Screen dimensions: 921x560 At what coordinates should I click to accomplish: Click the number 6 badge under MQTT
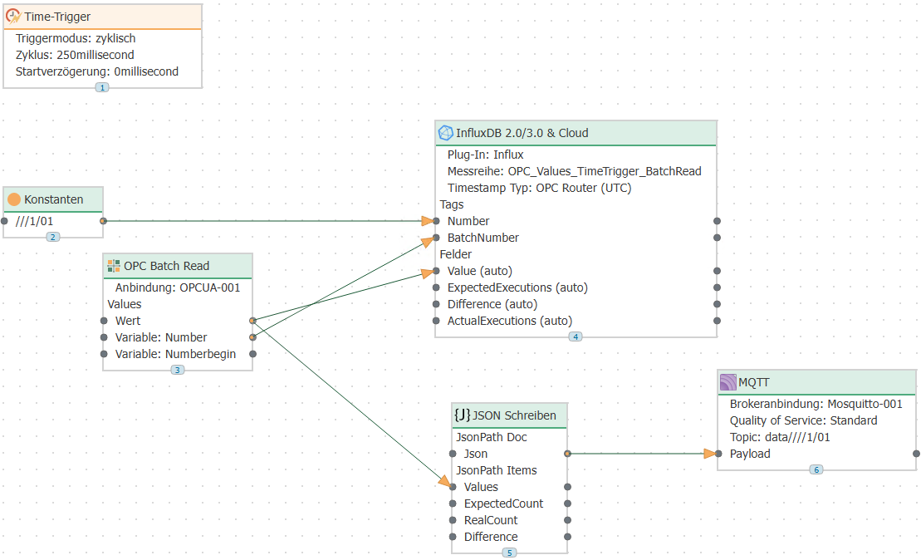816,469
